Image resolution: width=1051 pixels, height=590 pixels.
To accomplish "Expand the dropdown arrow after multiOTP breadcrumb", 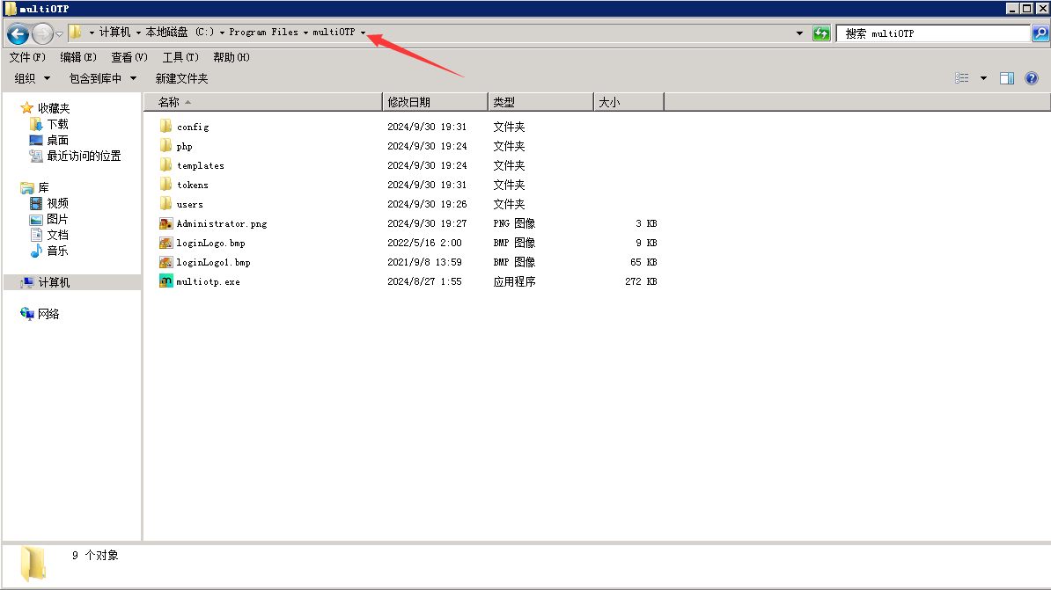I will 364,33.
